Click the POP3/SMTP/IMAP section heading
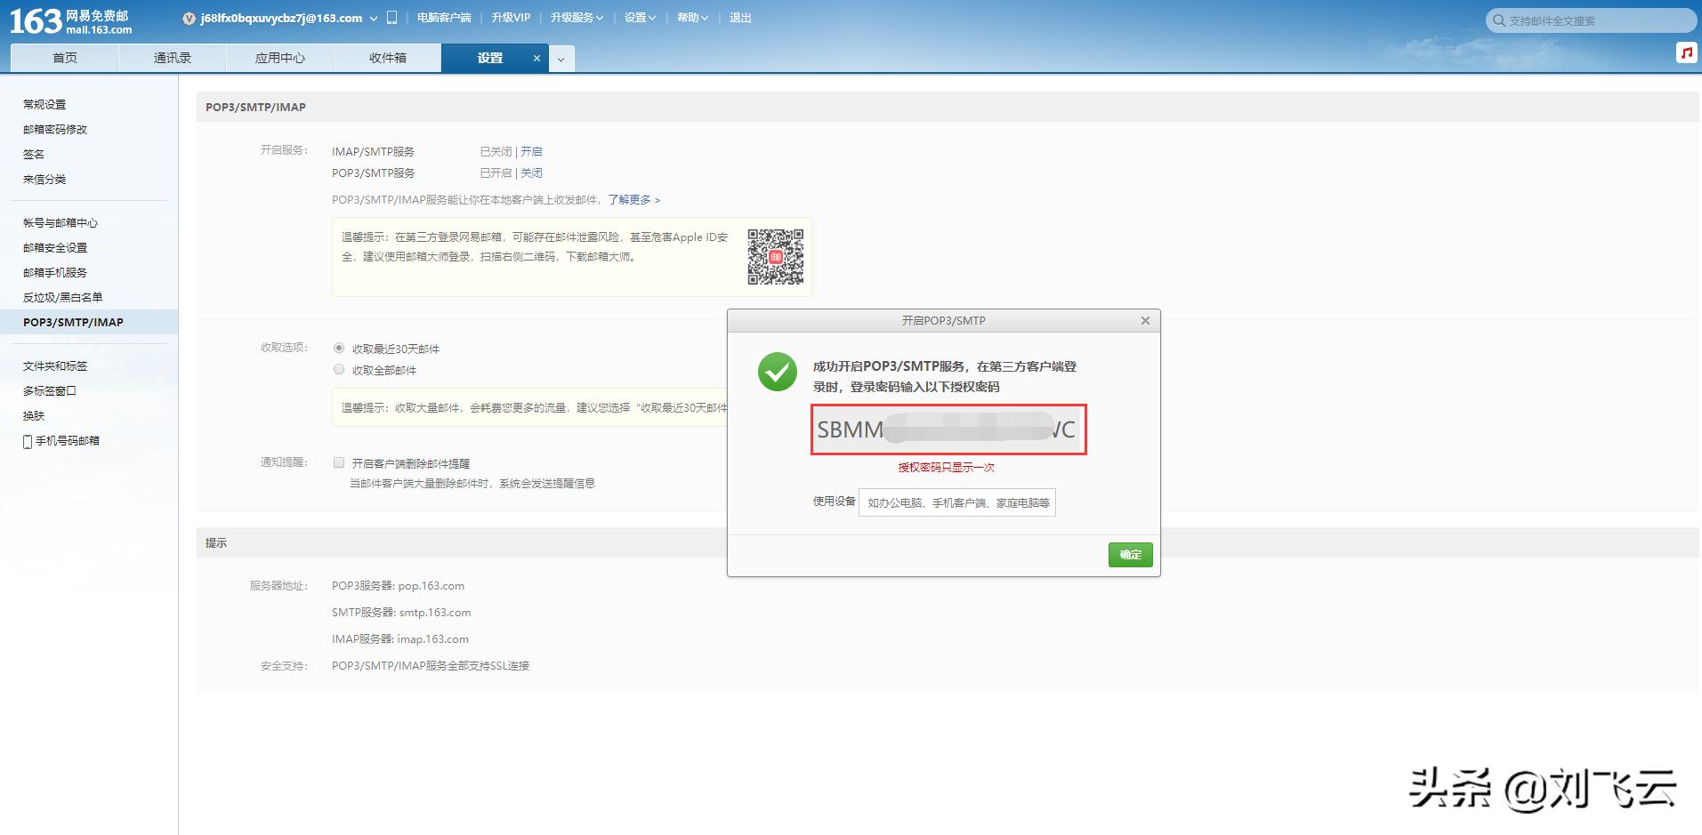Image resolution: width=1702 pixels, height=835 pixels. pyautogui.click(x=255, y=108)
